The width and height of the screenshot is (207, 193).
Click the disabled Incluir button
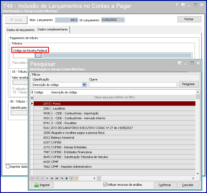(x=16, y=20)
